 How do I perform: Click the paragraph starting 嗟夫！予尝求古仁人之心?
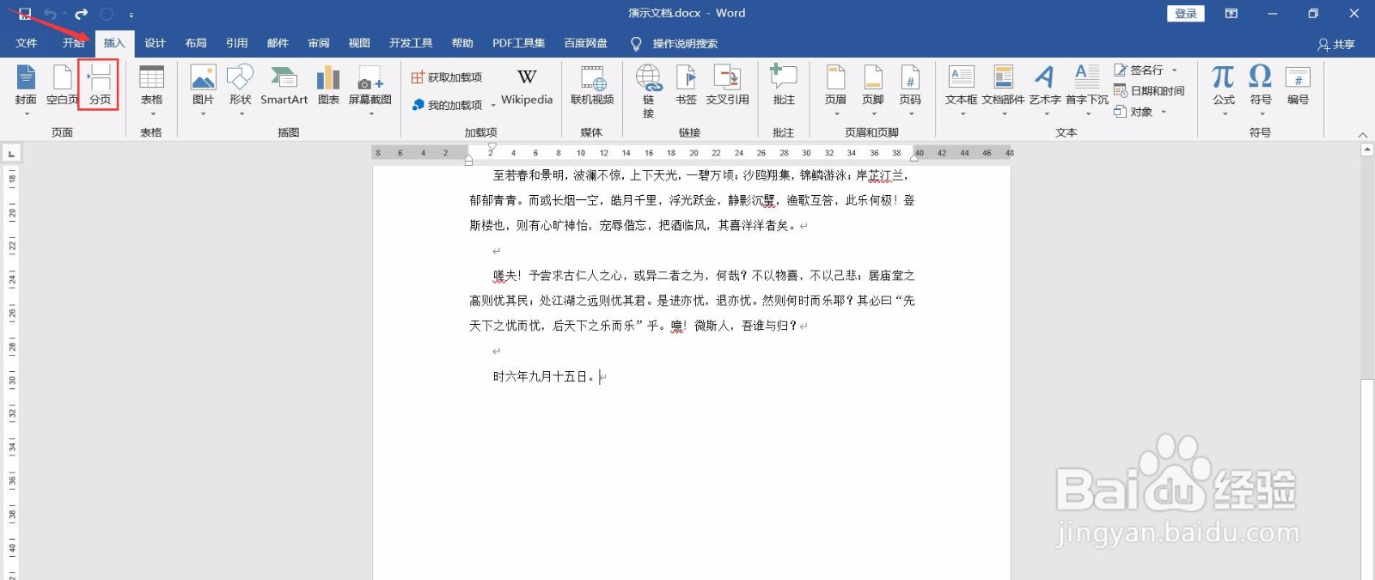click(x=692, y=301)
